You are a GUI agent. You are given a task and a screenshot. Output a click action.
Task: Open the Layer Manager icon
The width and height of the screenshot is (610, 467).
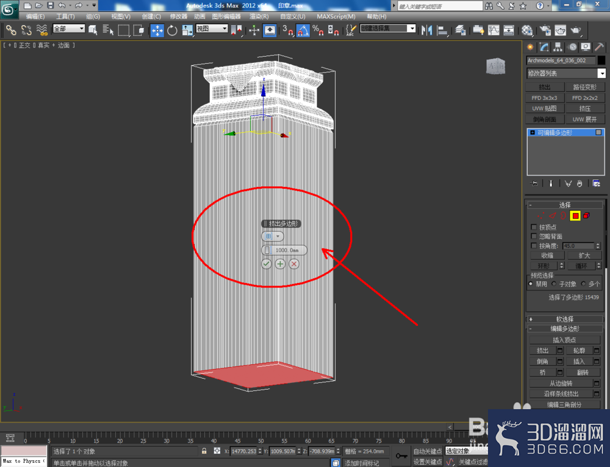[461, 30]
